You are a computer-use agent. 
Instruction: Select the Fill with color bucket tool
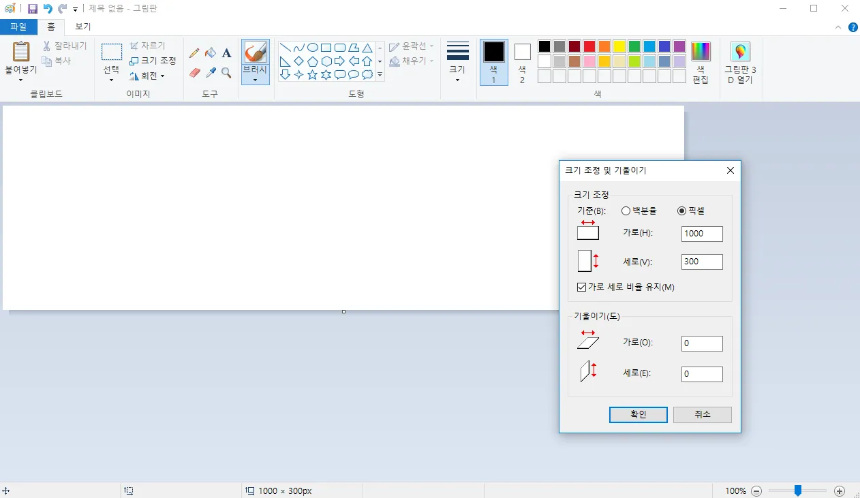211,52
